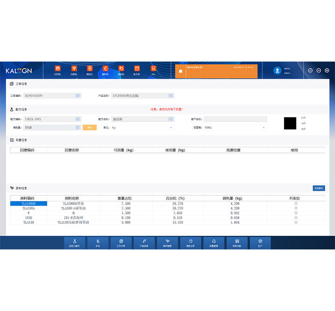
Task: Click picker icon in 产品名称 field
Action: [x=171, y=96]
